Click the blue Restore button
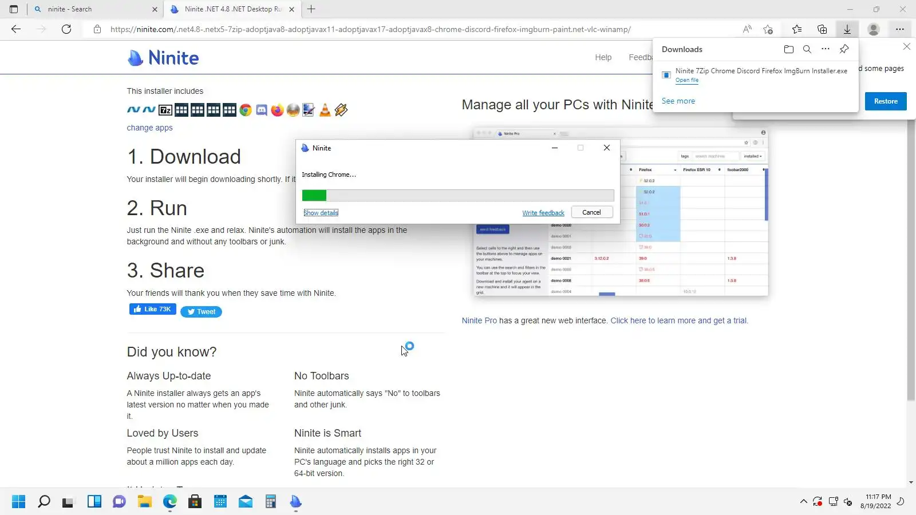916x515 pixels. coord(886,101)
